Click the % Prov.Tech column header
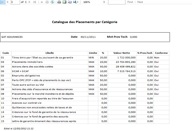Image resolution: width=192 pixels, height=131 pixels. point(145,53)
